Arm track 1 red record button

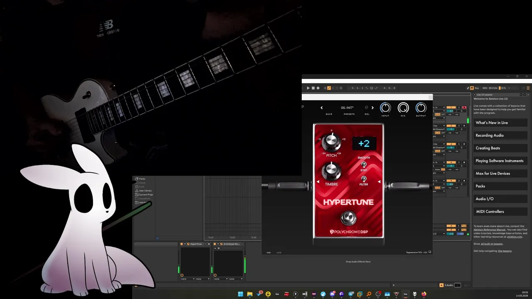[464, 107]
